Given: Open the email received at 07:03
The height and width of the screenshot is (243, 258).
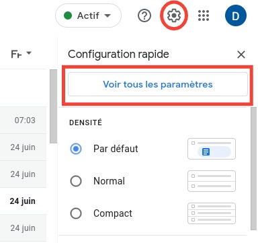Looking at the screenshot, I should [x=23, y=120].
